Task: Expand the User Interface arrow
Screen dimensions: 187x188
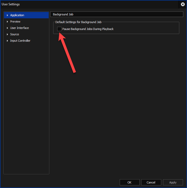Action: [7, 28]
